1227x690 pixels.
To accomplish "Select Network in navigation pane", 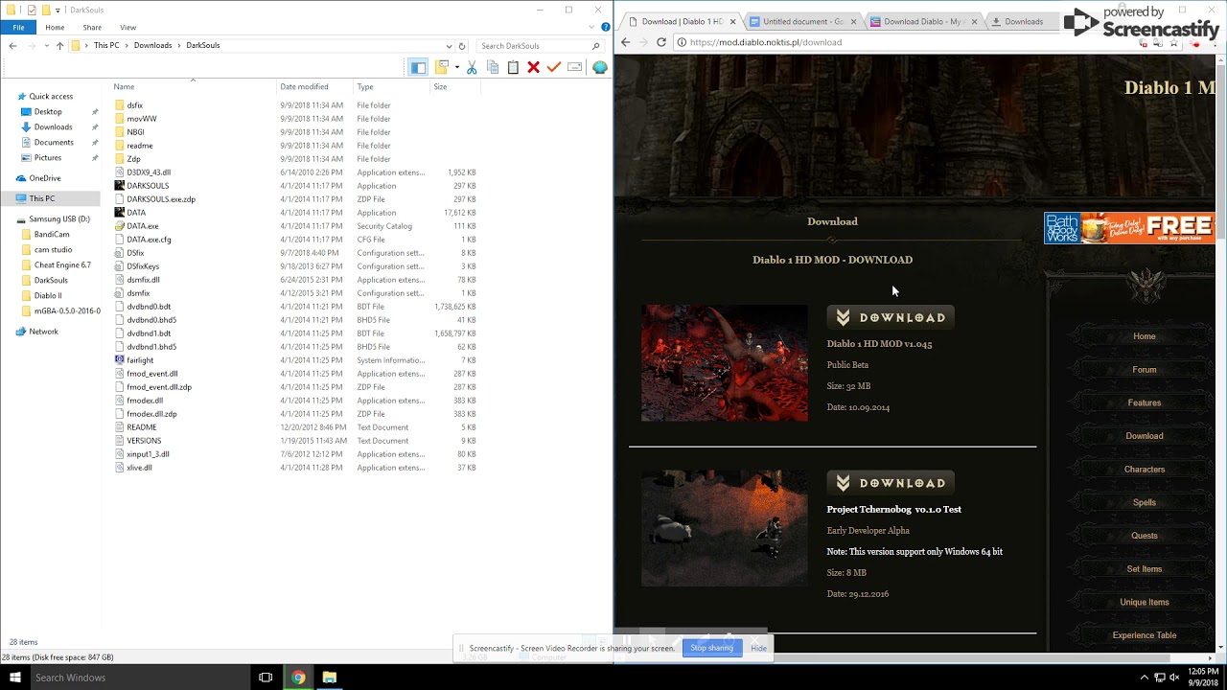I will [43, 332].
